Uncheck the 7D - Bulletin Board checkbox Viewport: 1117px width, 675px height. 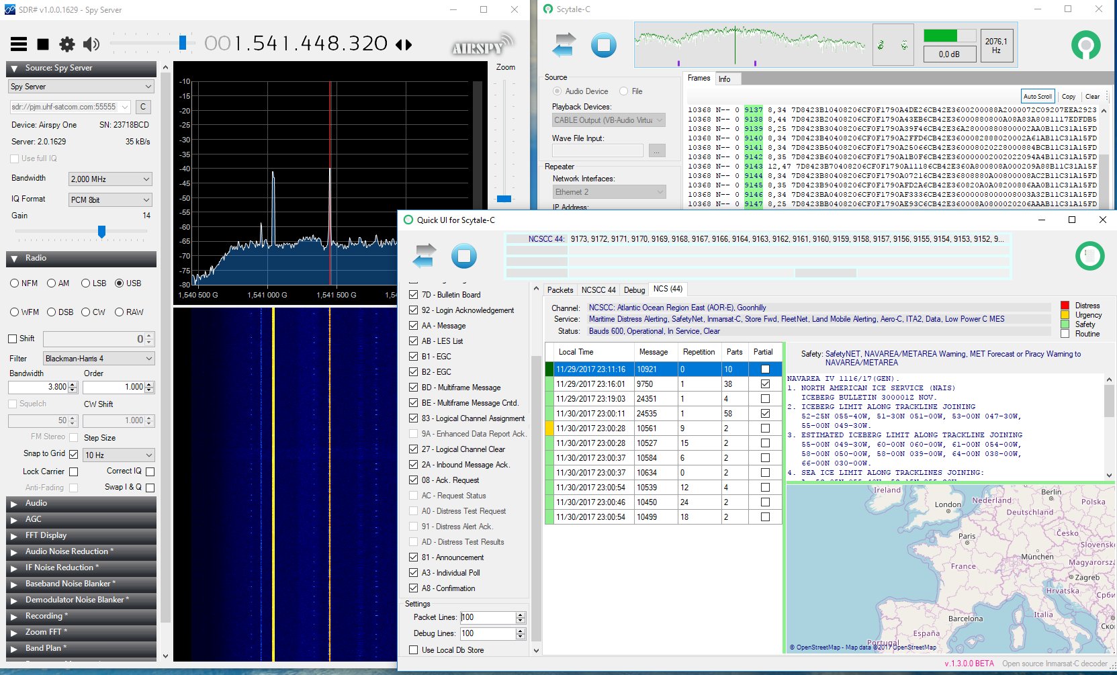coord(414,295)
